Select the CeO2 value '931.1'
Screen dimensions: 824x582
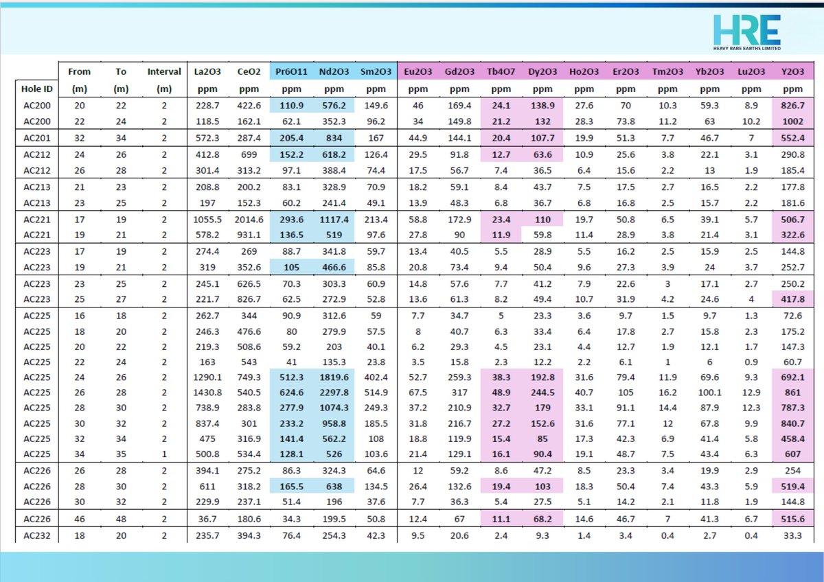coord(249,235)
